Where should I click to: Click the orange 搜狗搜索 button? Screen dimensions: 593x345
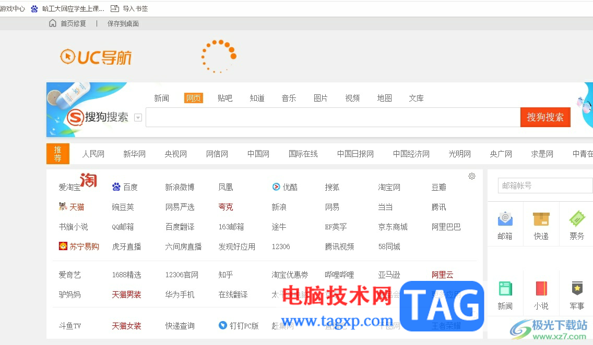pyautogui.click(x=545, y=117)
